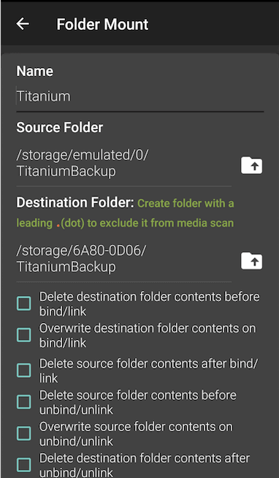Click 'Delete source folder contents after bind/link' text
The height and width of the screenshot is (478, 279).
click(149, 371)
